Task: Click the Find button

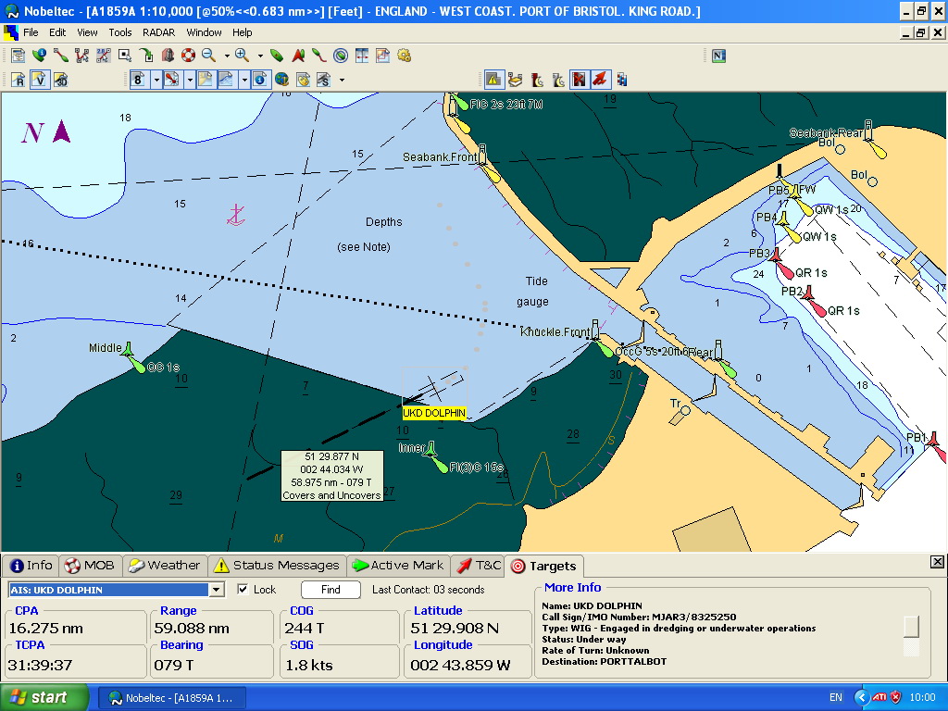Action: click(x=331, y=590)
